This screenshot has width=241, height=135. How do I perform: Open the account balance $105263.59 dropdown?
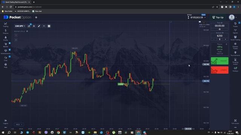pyautogui.click(x=197, y=18)
